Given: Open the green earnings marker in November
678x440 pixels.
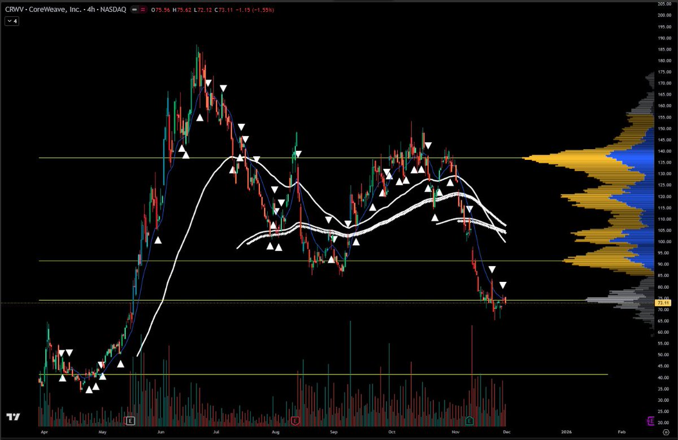Looking at the screenshot, I should pyautogui.click(x=470, y=420).
